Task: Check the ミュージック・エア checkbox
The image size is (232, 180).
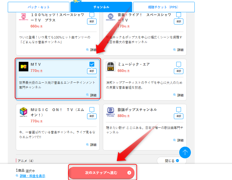Action: [x=179, y=64]
